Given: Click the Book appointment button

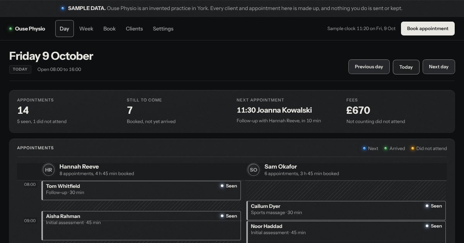Looking at the screenshot, I should tap(428, 29).
